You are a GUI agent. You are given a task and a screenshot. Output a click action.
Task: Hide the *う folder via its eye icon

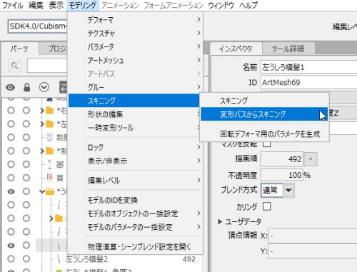pos(11,191)
